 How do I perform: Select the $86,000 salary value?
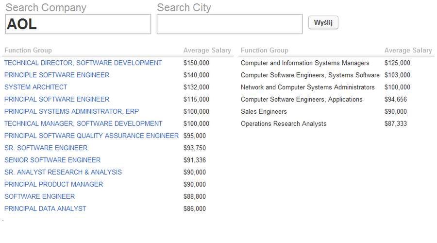click(x=195, y=208)
